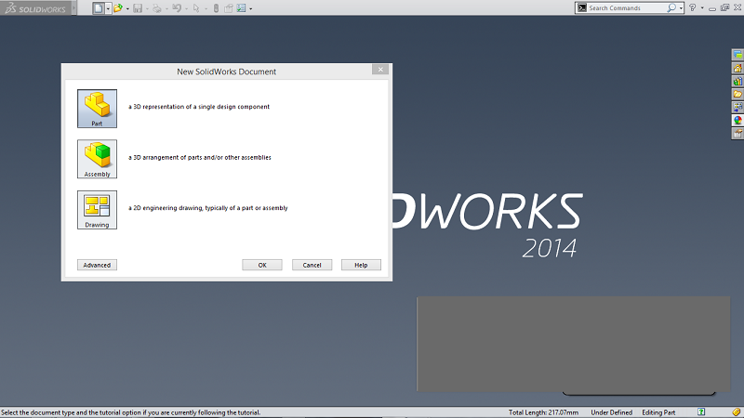Image resolution: width=744 pixels, height=418 pixels.
Task: Open View Palette task pane tab
Action: [737, 107]
